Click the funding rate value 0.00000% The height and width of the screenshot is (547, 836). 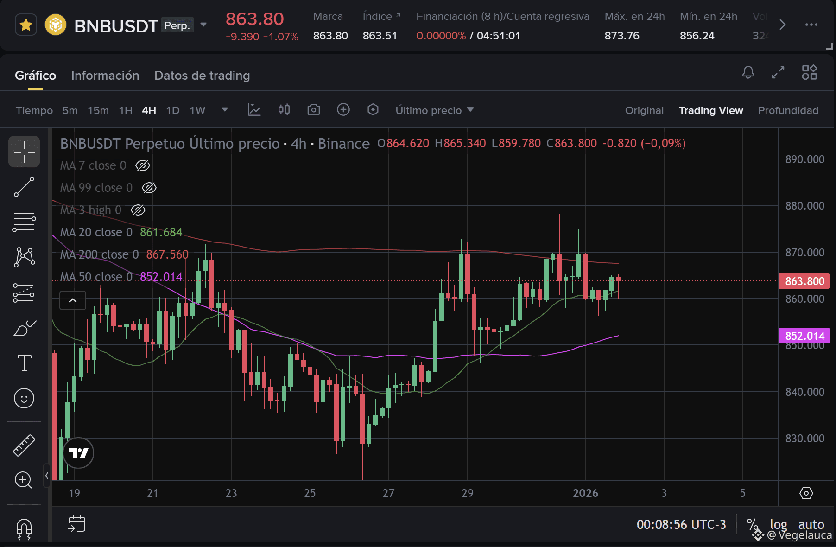[441, 36]
